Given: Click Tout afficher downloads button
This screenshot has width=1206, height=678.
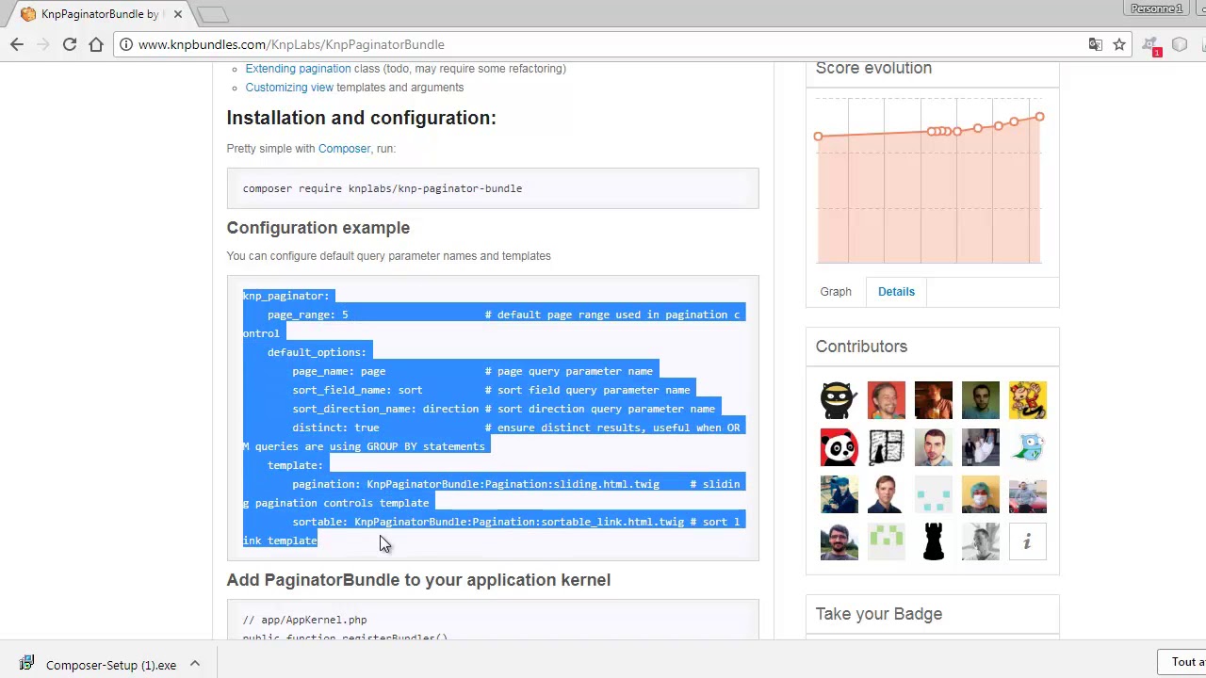Looking at the screenshot, I should click(1184, 662).
